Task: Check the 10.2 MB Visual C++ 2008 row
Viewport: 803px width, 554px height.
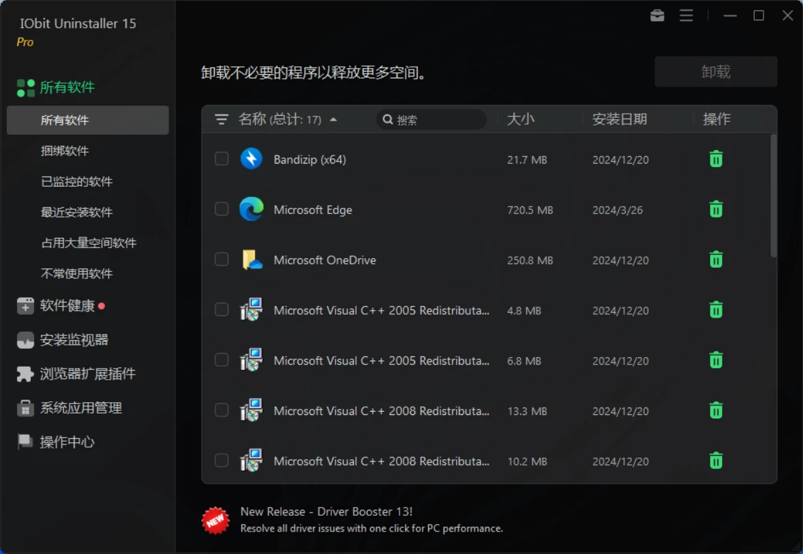Action: point(222,460)
